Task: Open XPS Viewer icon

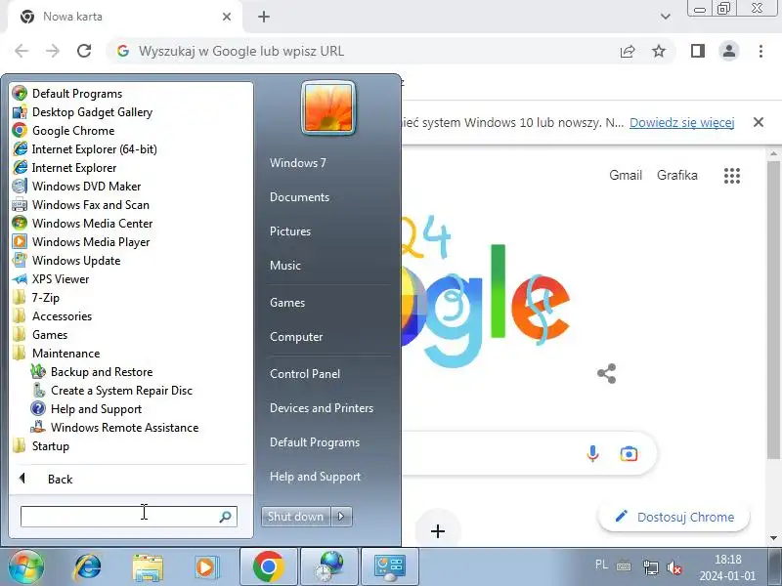Action: point(20,279)
